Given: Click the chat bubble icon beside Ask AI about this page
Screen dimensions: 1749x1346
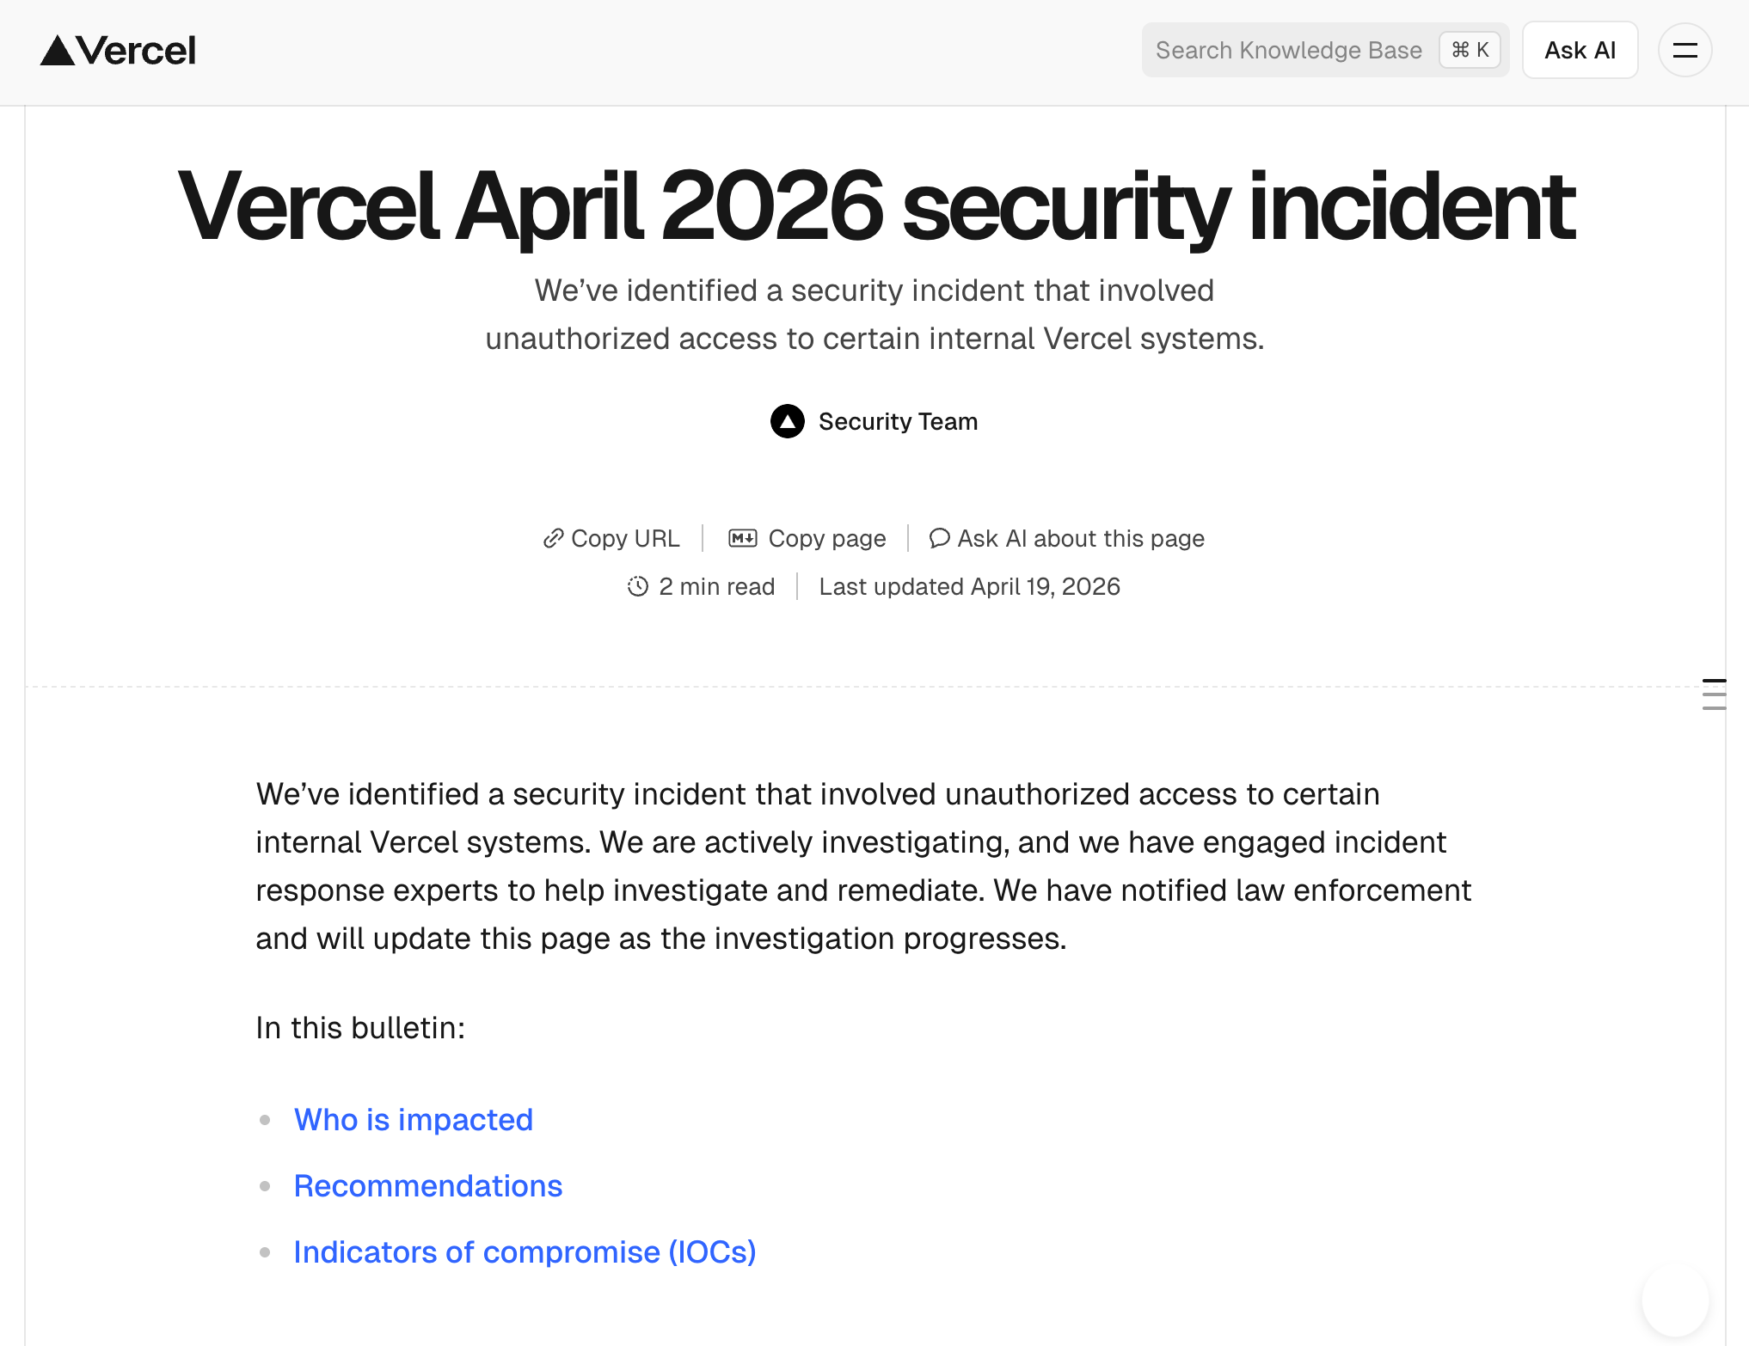Looking at the screenshot, I should click(940, 538).
